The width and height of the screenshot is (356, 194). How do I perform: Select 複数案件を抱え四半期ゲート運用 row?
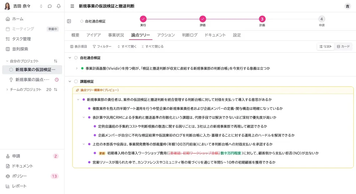188,108
